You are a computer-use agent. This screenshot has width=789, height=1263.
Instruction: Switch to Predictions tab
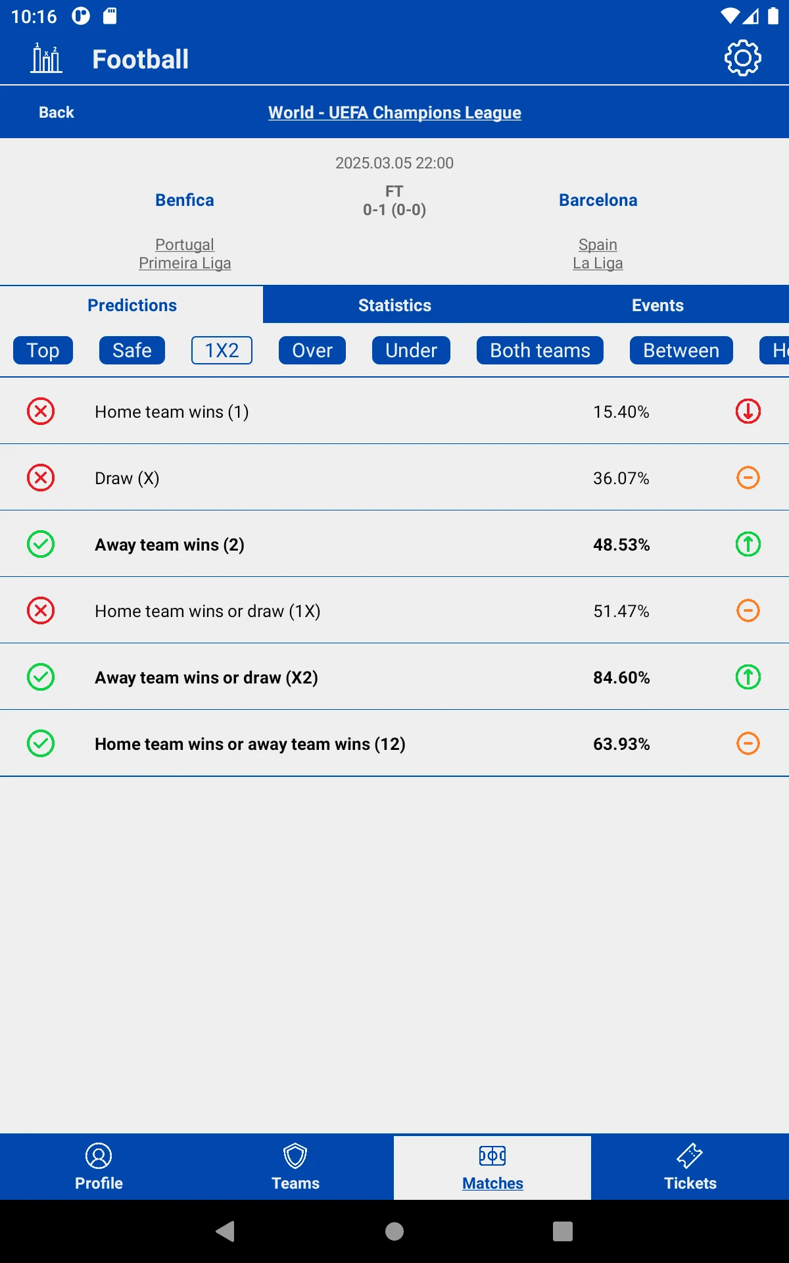point(131,305)
